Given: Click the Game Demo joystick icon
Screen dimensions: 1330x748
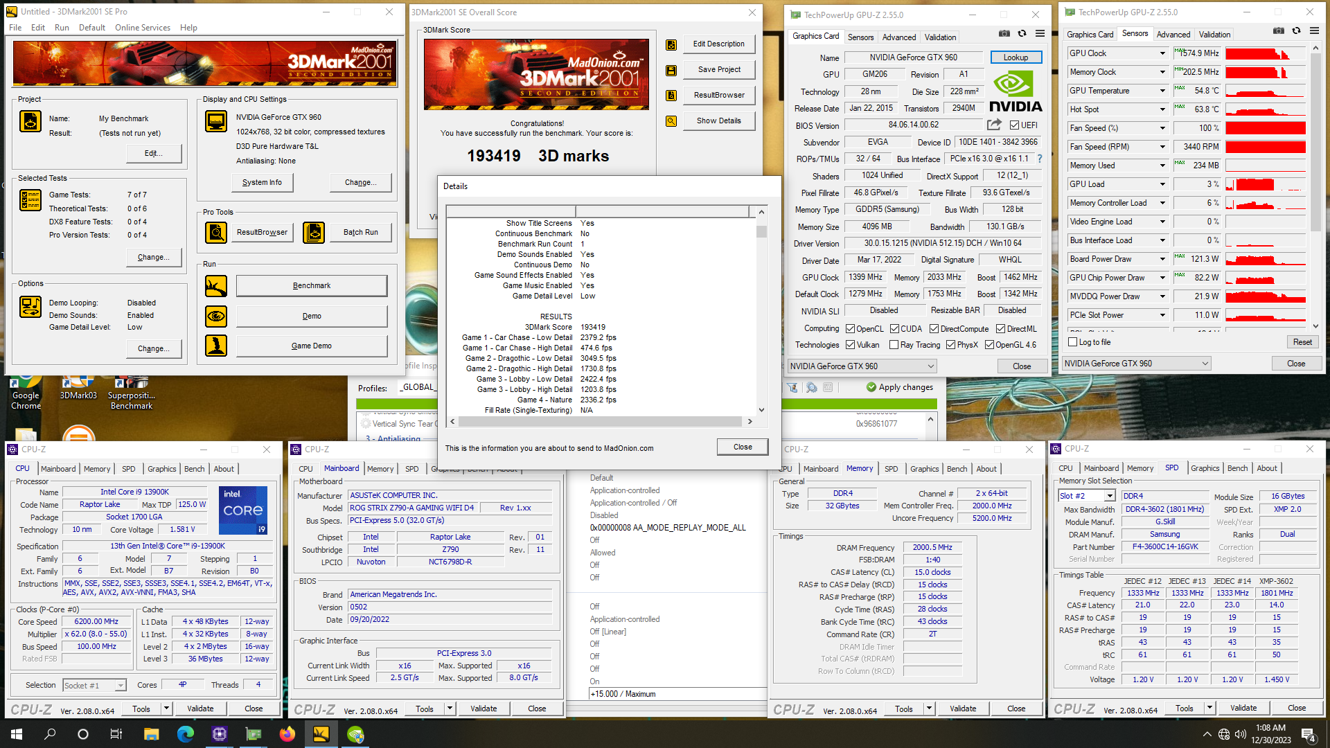Looking at the screenshot, I should pyautogui.click(x=216, y=346).
